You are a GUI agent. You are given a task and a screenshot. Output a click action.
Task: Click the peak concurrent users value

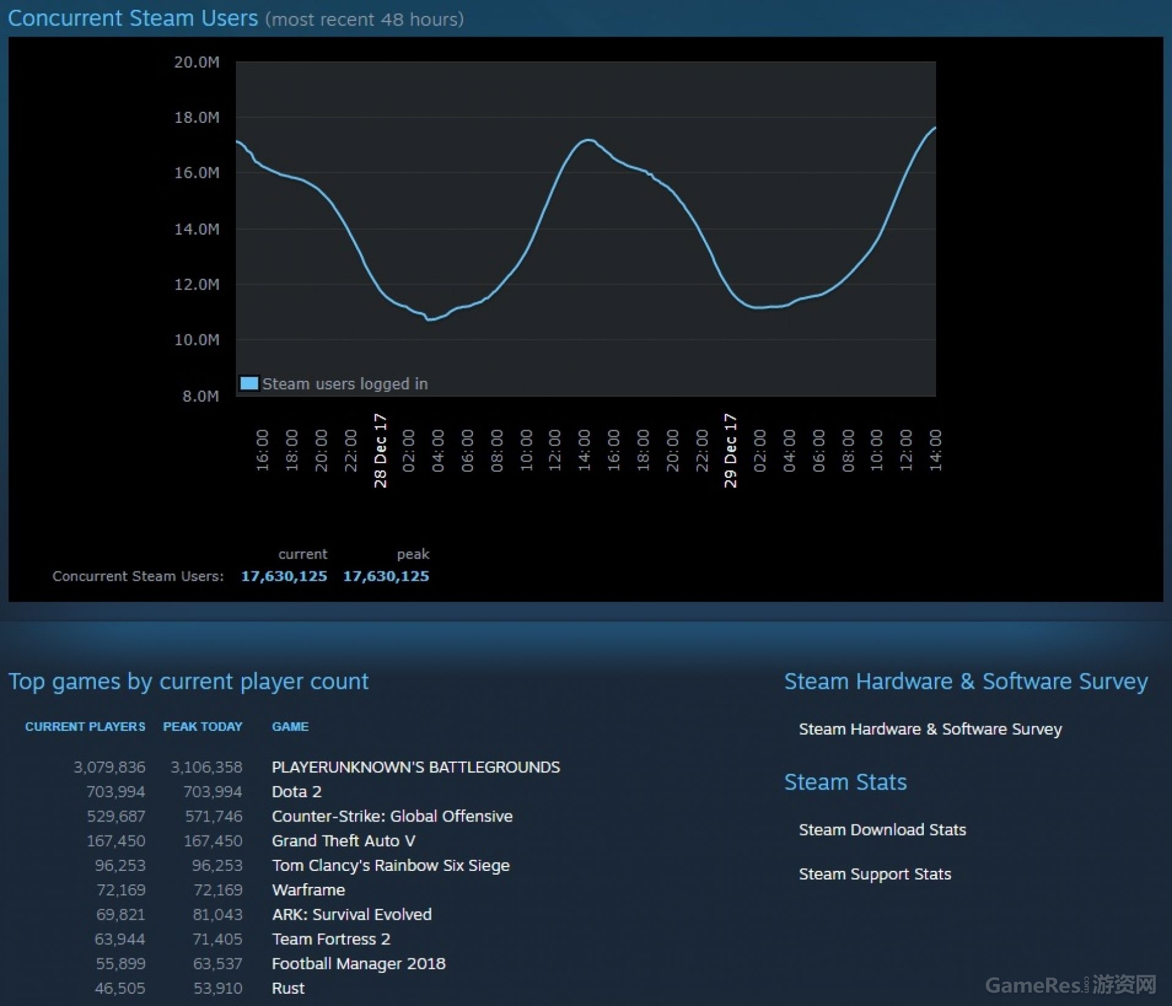tap(386, 576)
